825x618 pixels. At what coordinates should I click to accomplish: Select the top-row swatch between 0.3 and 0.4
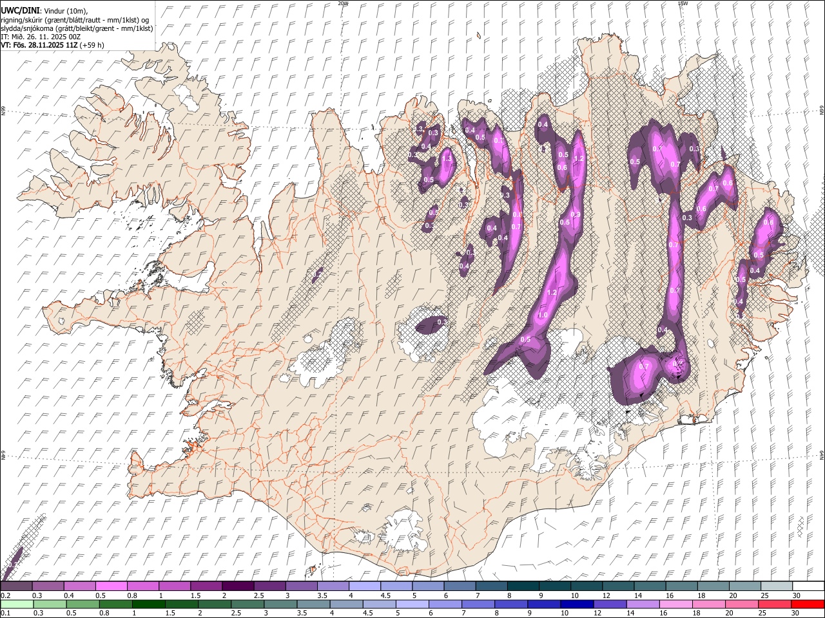tap(48, 586)
